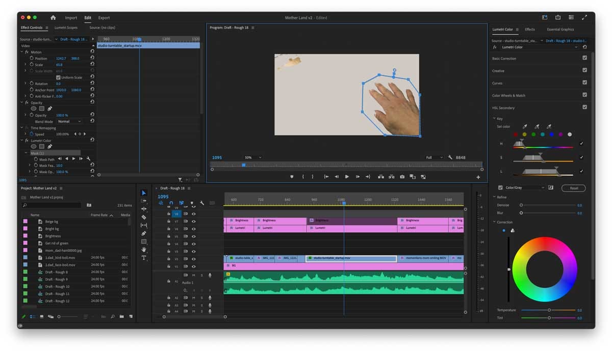This screenshot has width=612, height=351.
Task: Open the Full playback resolution dropdown
Action: [435, 158]
